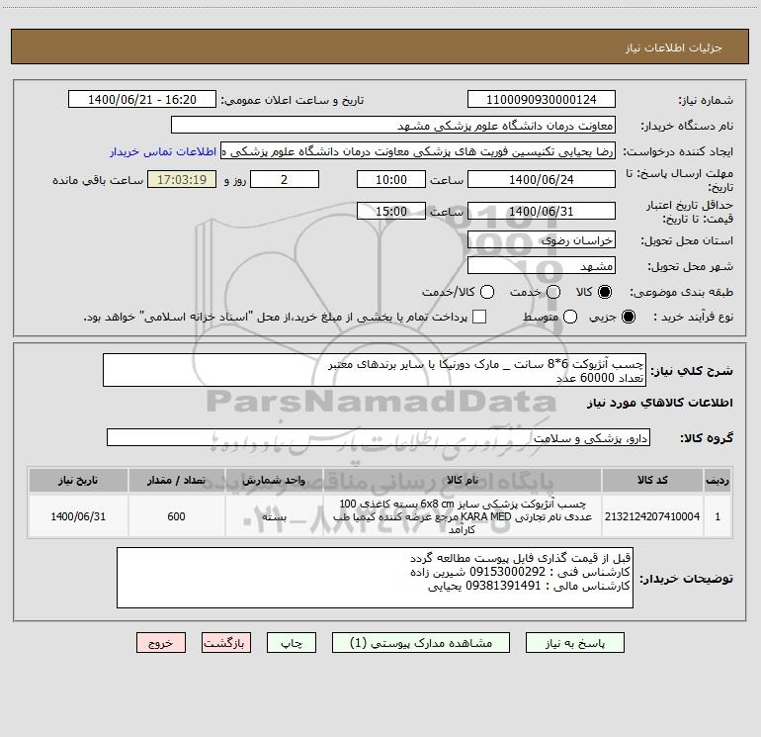Click product code 213212407410004 cell

(652, 516)
